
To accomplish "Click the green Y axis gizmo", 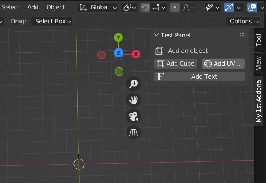I will tap(118, 38).
